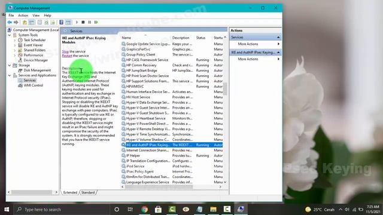Open File Explorer from the taskbar
This screenshot has height=215, width=383.
[213, 210]
